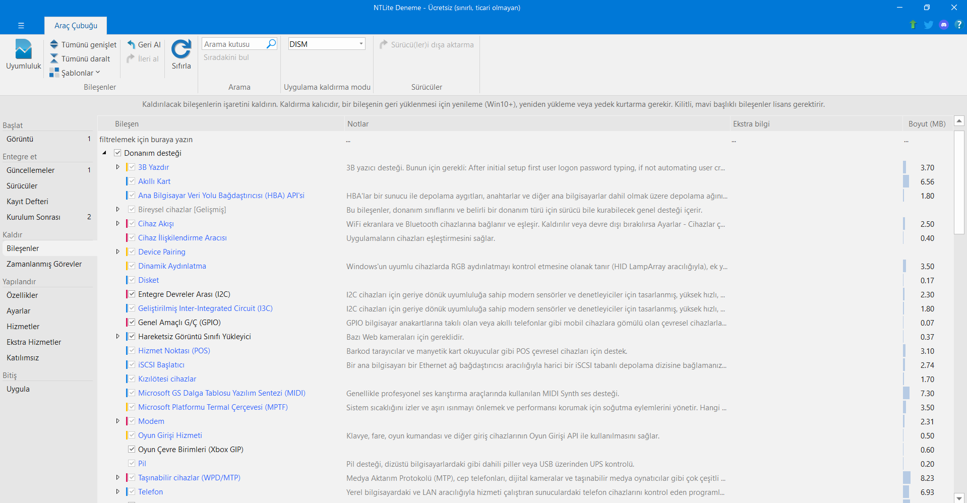The height and width of the screenshot is (503, 967).
Task: Uncheck the Entegre Devreler Arası (I2C) checkbox
Action: (x=132, y=294)
